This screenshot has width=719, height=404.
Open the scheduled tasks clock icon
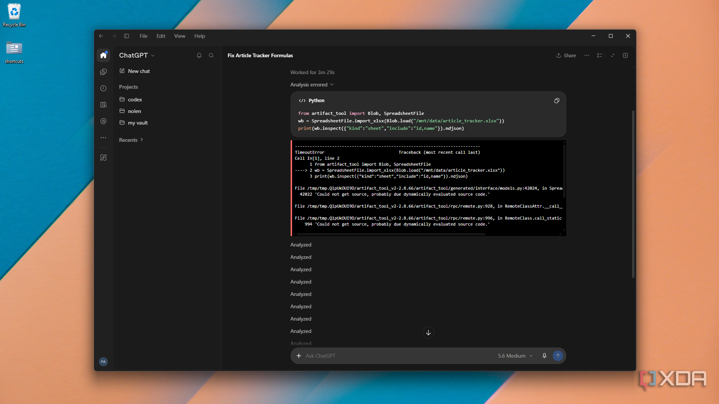[x=103, y=88]
